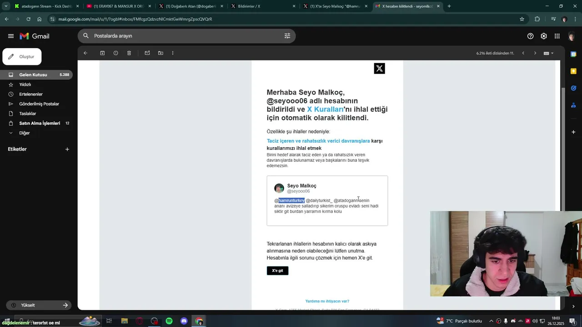Viewport: 582px width, 327px height.
Task: Click the address bar URL
Action: click(135, 19)
